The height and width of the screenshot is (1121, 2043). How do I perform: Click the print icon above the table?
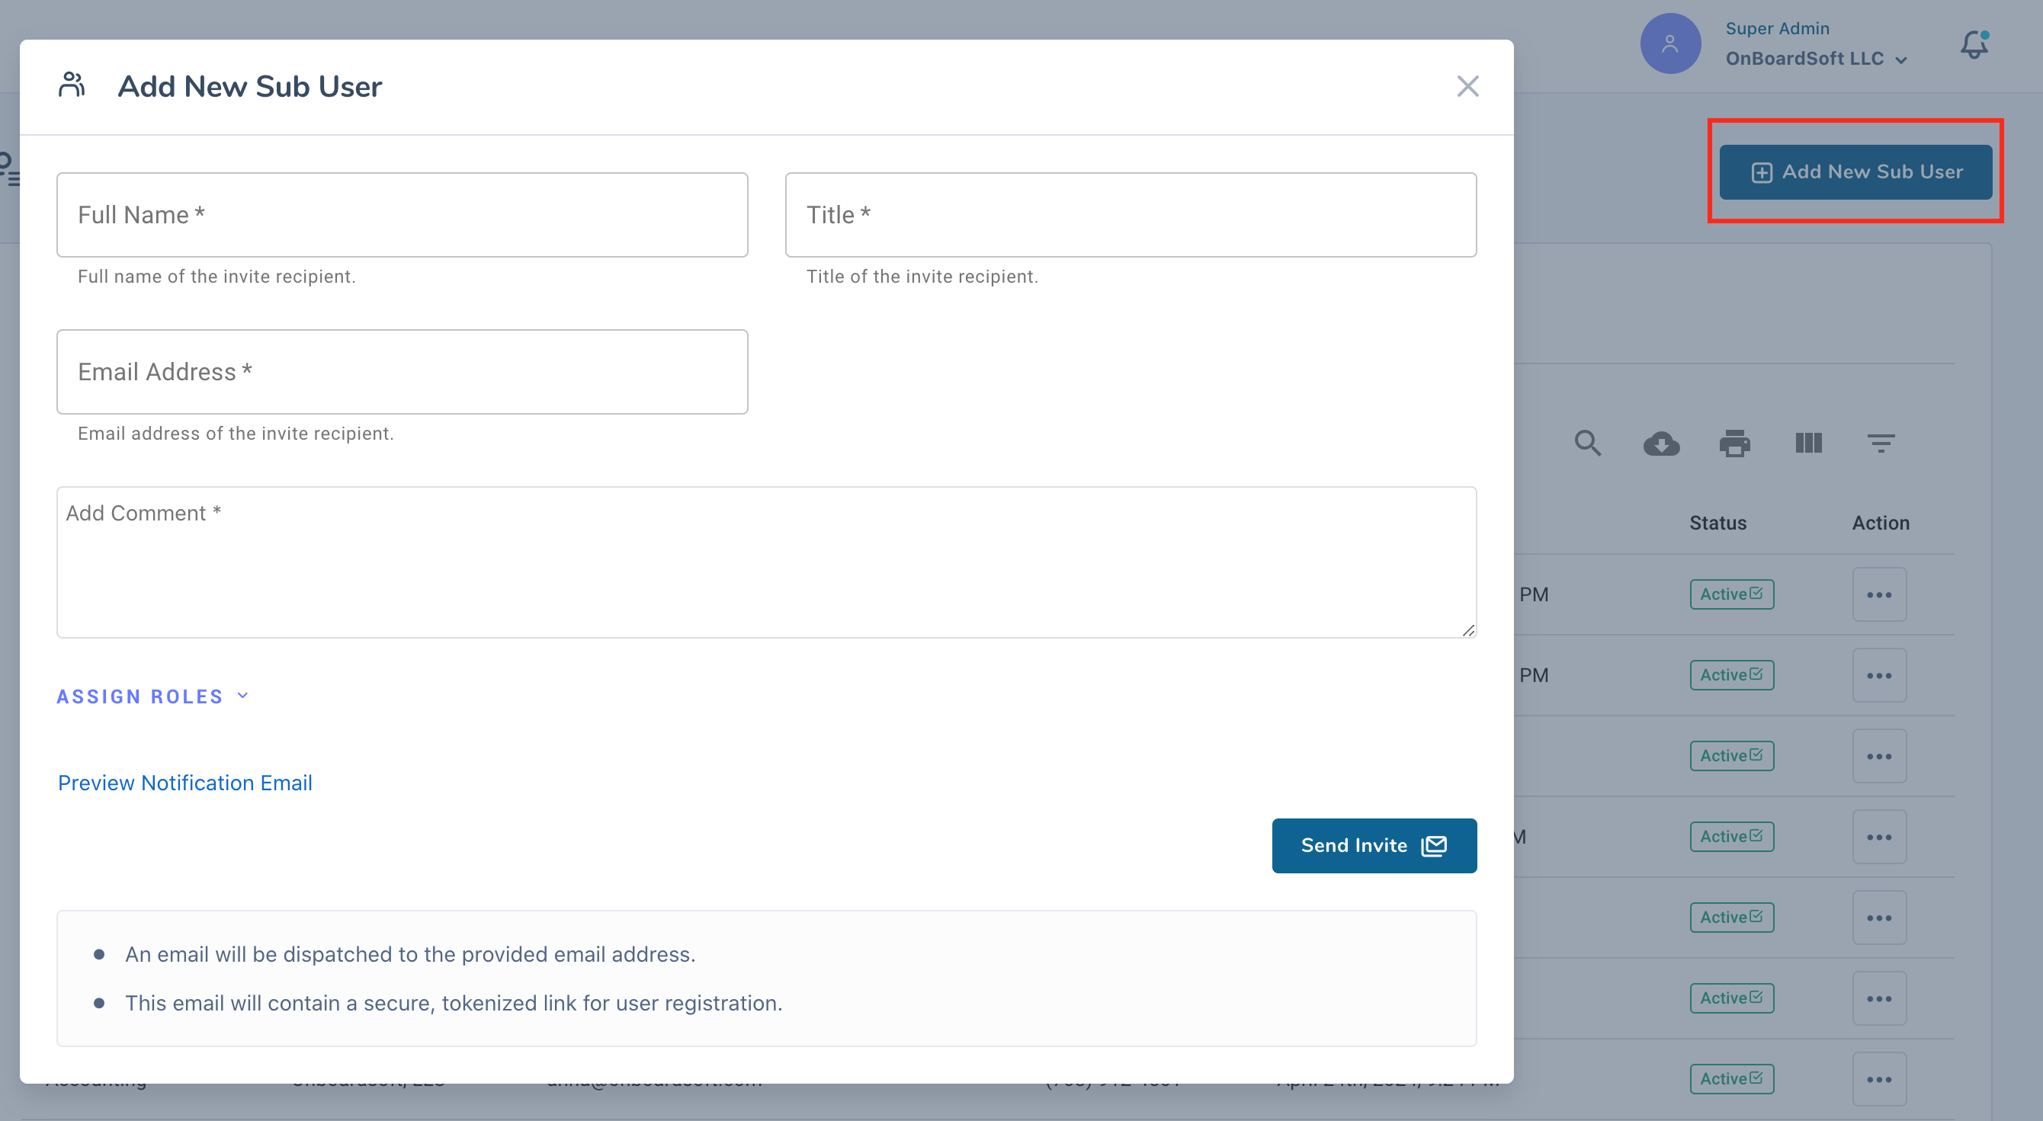(1734, 444)
